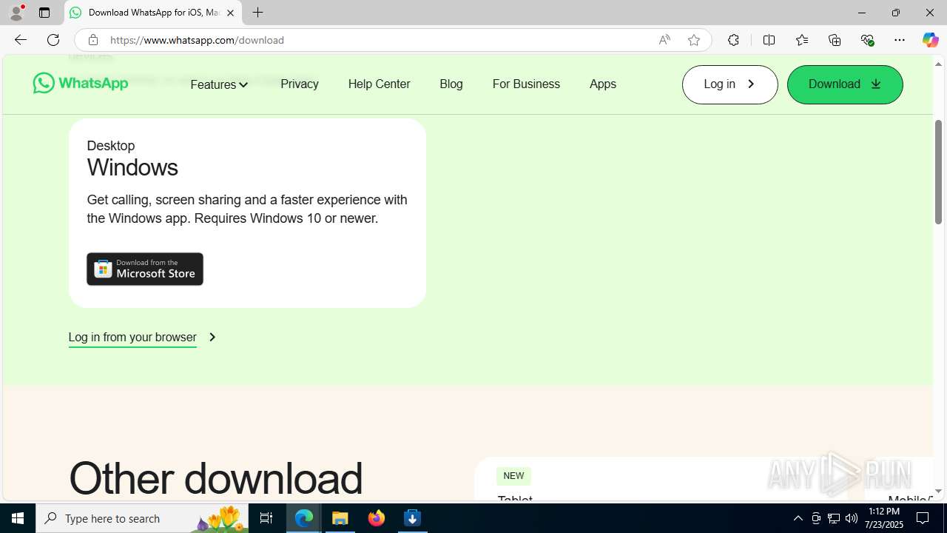Open Microsoft Edge from taskbar
The width and height of the screenshot is (947, 533).
[x=304, y=518]
